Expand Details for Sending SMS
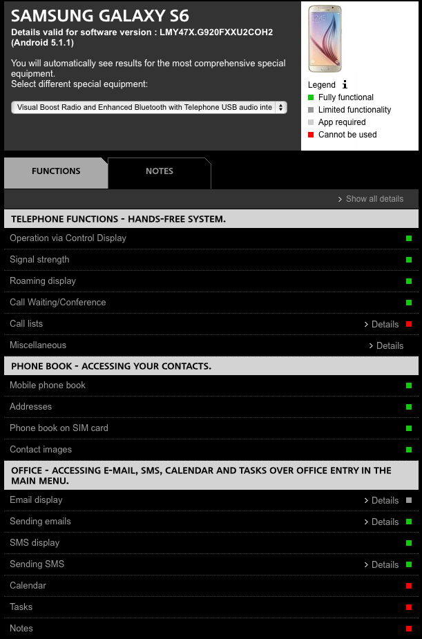Image resolution: width=422 pixels, height=639 pixels. pyautogui.click(x=381, y=564)
